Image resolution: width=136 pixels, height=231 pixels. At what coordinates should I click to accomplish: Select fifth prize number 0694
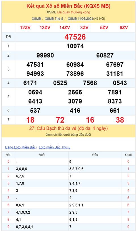click(35, 92)
